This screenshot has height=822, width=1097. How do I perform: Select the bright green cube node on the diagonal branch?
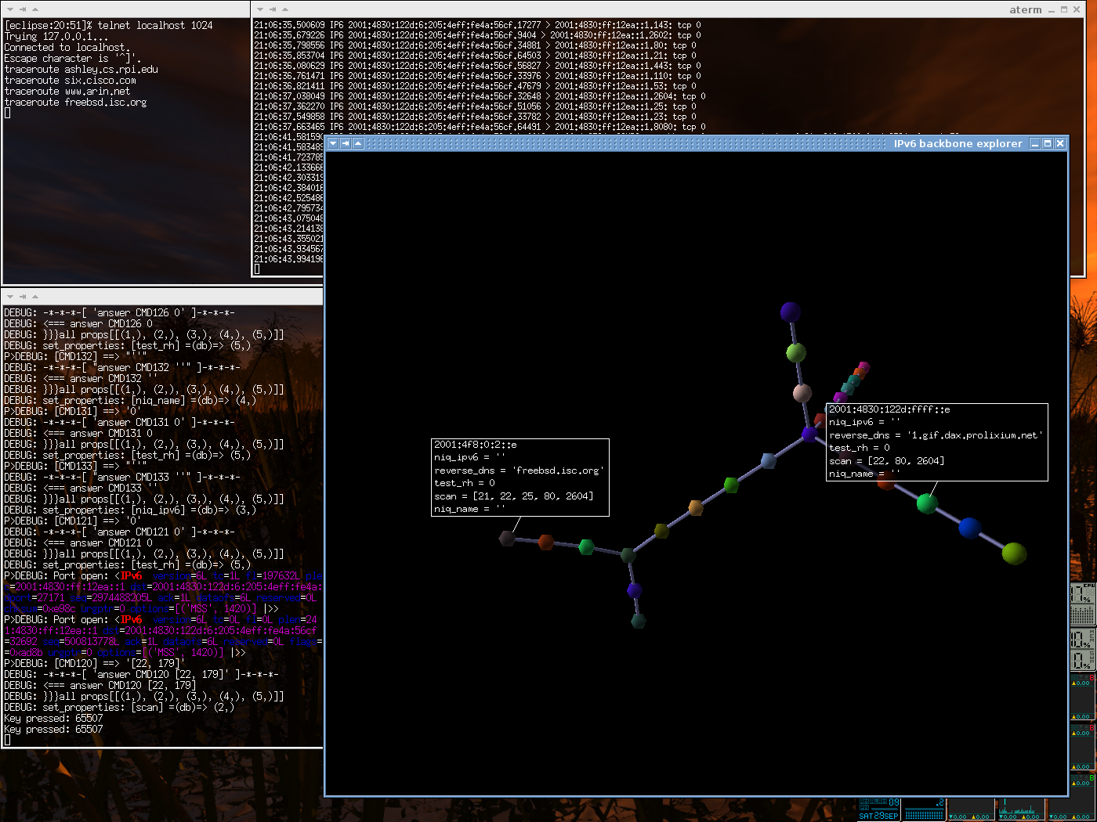731,485
